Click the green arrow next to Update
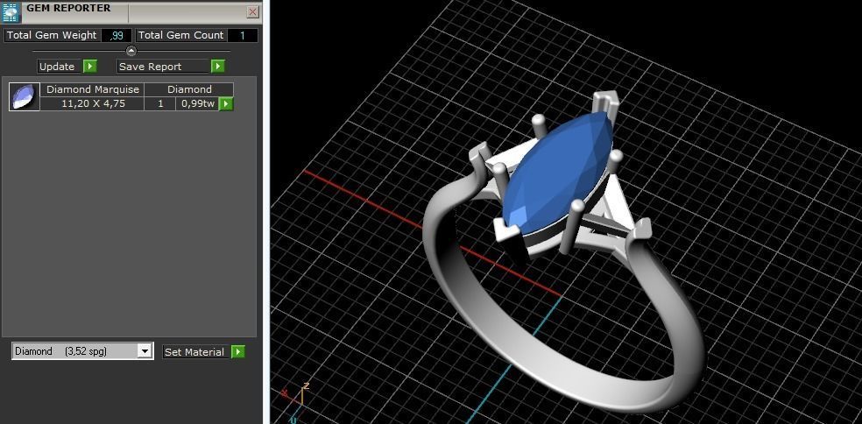Screen dimensions: 862x424 point(90,67)
